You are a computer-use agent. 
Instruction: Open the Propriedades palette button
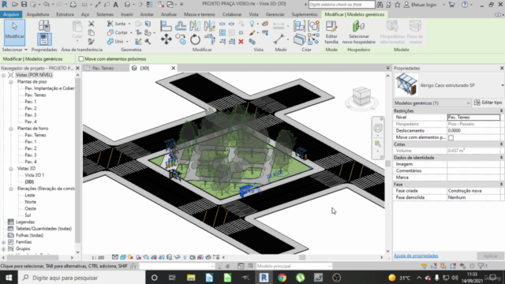click(x=44, y=39)
